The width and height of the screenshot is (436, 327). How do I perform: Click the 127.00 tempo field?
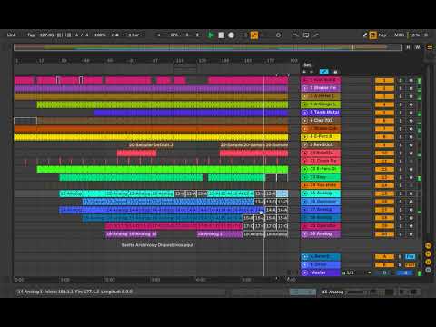point(46,35)
